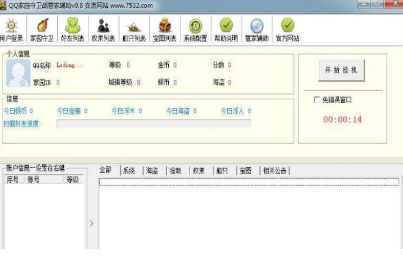Select the 家园守卫 flame icon
Viewport: 403px width, 259px height.
point(42,30)
